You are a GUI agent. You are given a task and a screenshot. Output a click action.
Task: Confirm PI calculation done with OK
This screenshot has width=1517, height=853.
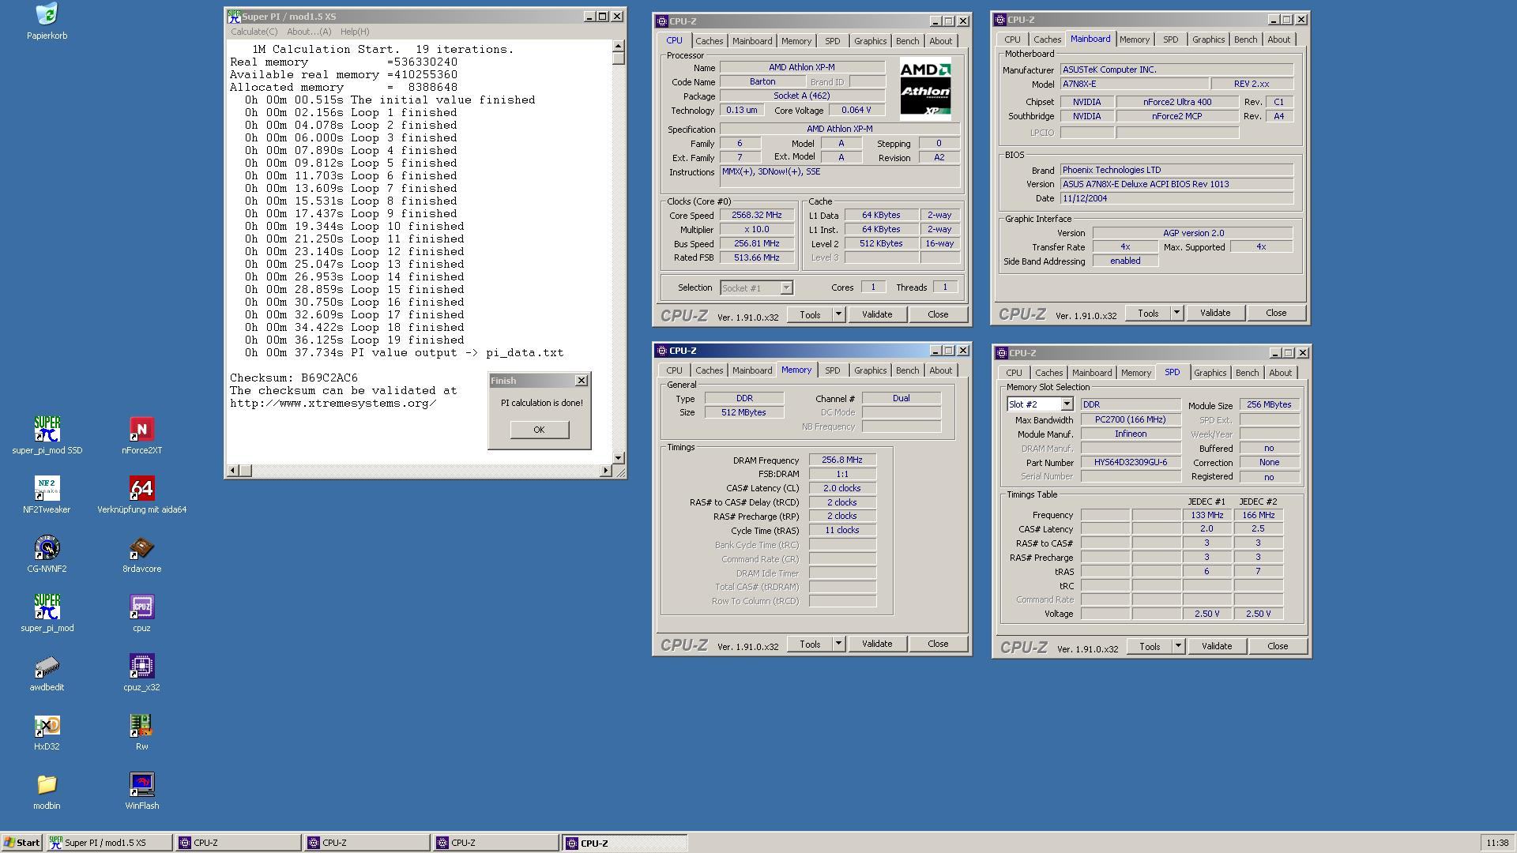pyautogui.click(x=539, y=430)
